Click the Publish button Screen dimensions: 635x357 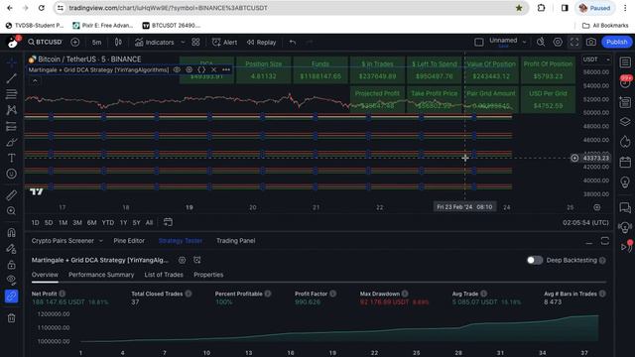click(616, 42)
